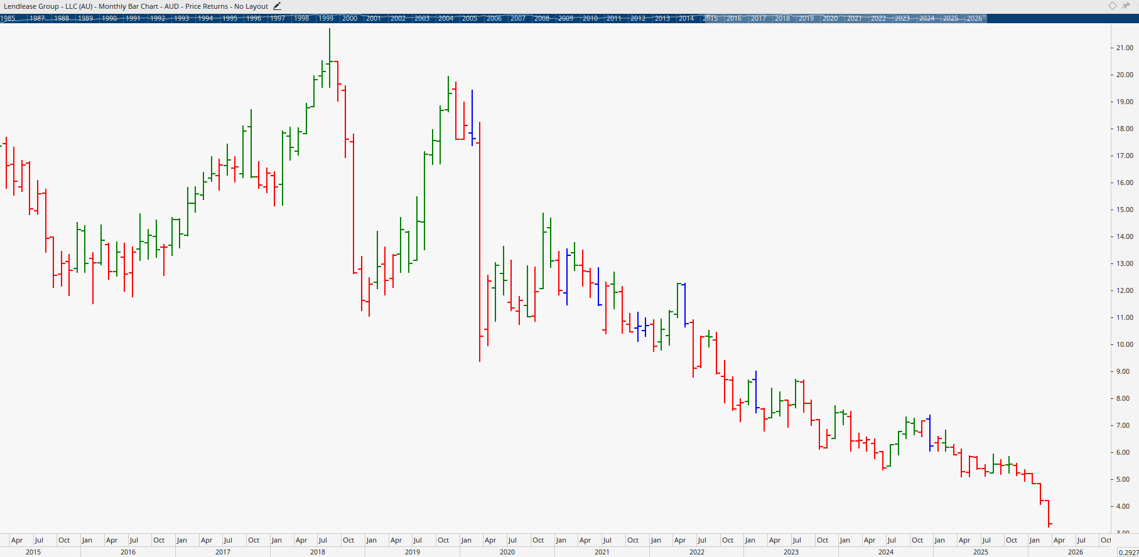This screenshot has width=1139, height=557.
Task: Click 2020 inside the highlighted navigator range
Action: [x=830, y=18]
